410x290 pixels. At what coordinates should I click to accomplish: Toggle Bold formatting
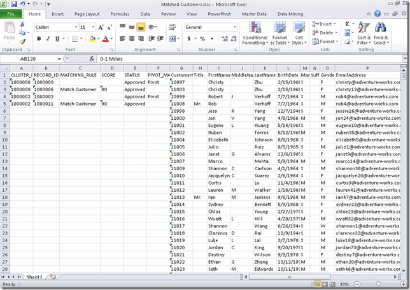point(39,39)
